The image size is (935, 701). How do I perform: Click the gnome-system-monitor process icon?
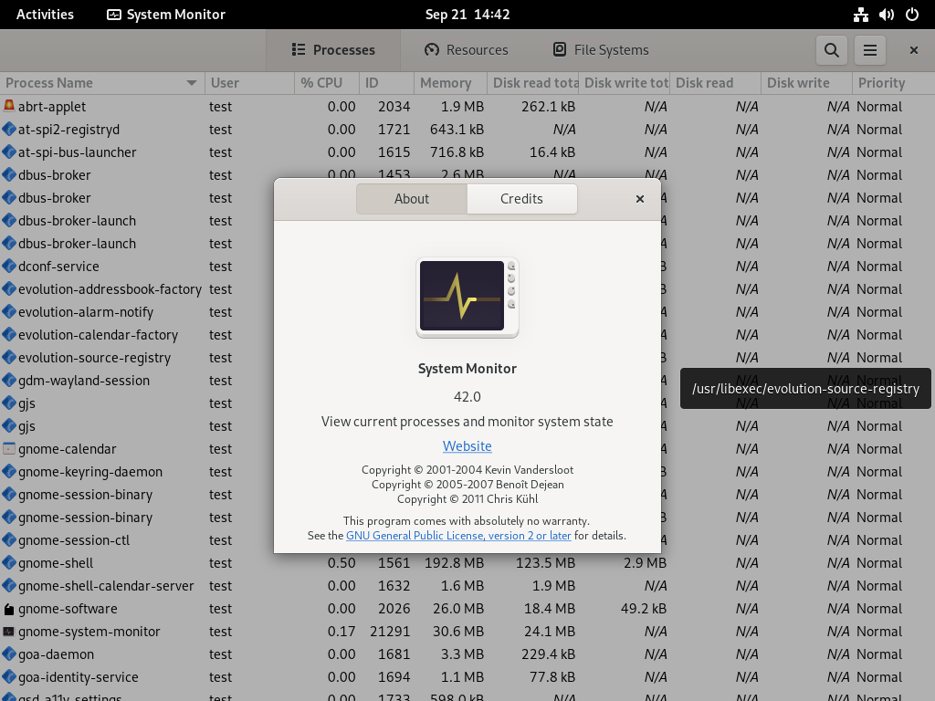point(9,632)
